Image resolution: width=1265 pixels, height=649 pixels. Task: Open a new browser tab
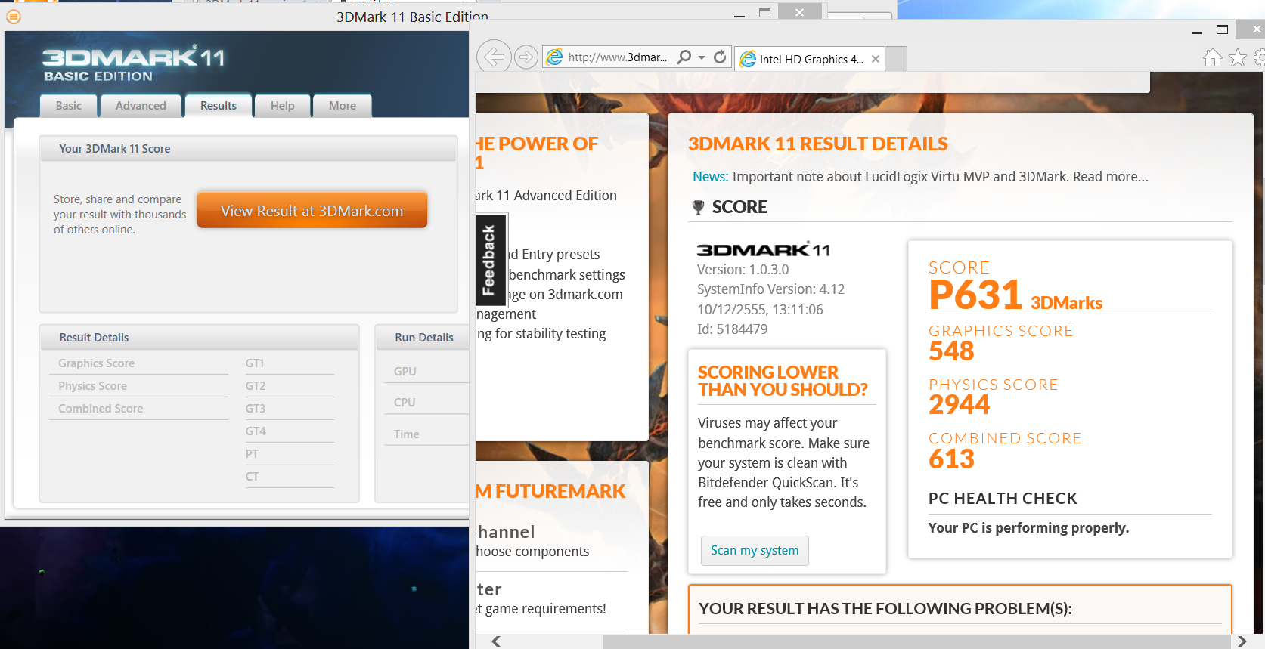[x=896, y=59]
